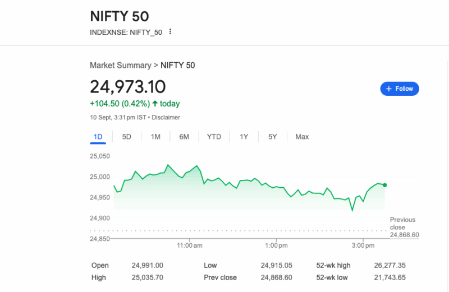Click the 11:00 am time axis label
This screenshot has height=292, width=449.
pos(190,245)
